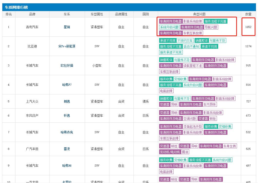This screenshot has width=258, height=183.
Task: Click 长城汽车 in the 欧拉好猫 row
Action: point(32,65)
